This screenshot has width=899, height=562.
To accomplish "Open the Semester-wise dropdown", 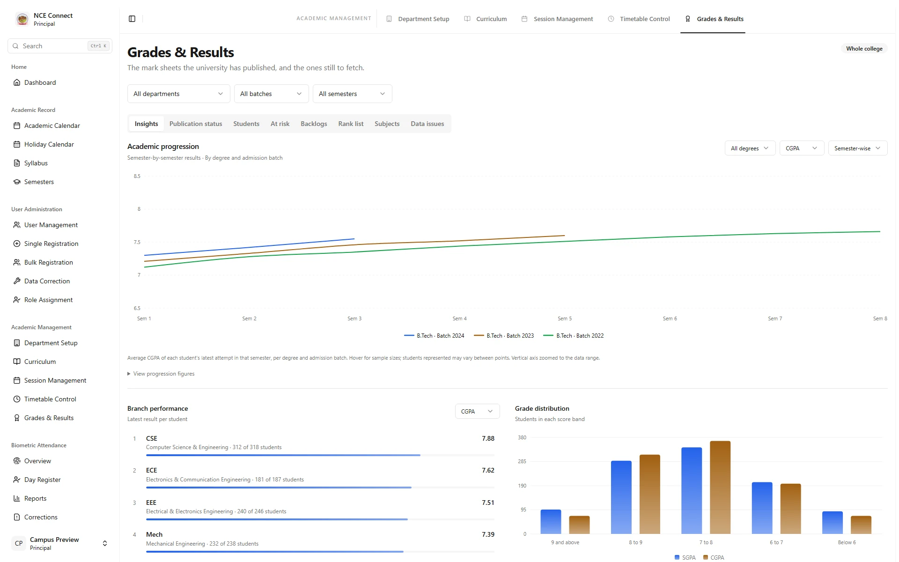I will point(857,148).
